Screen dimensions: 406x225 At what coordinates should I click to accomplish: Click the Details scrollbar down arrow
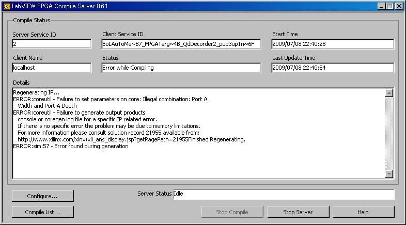[x=389, y=174]
